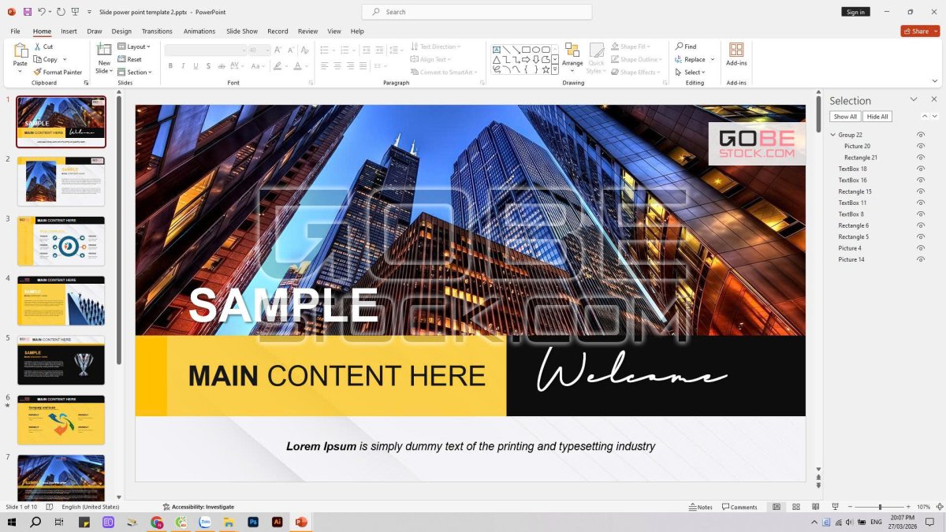
Task: Show hidden system tray icons
Action: click(x=814, y=522)
